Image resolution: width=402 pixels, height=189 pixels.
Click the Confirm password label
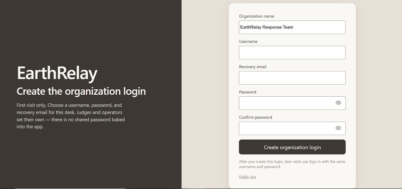click(x=255, y=117)
